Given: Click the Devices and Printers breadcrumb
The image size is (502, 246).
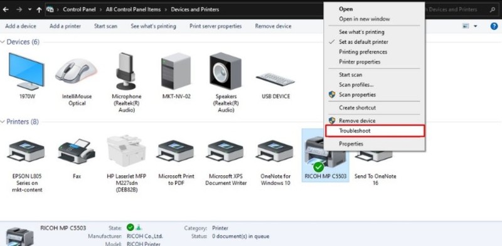Looking at the screenshot, I should coord(195,9).
